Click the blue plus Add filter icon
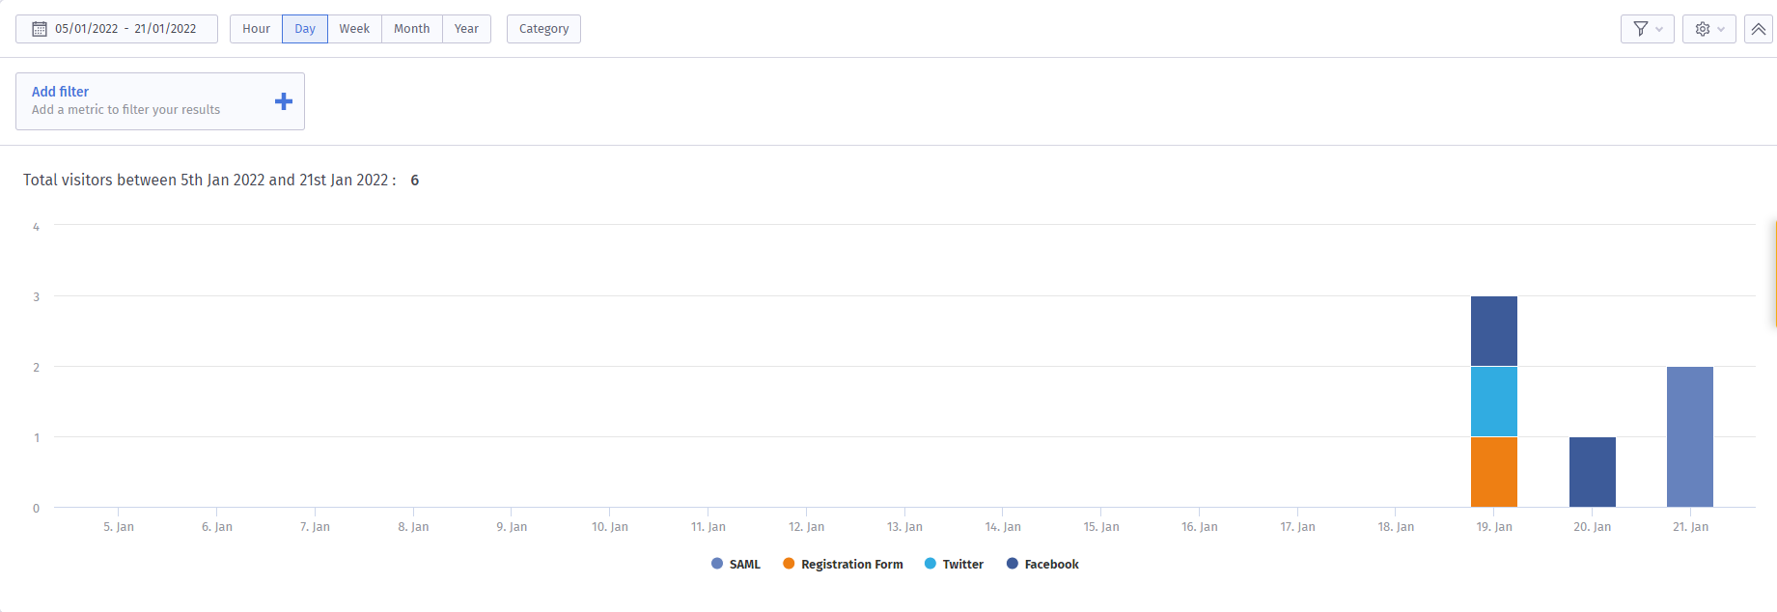This screenshot has width=1777, height=612. [x=284, y=101]
